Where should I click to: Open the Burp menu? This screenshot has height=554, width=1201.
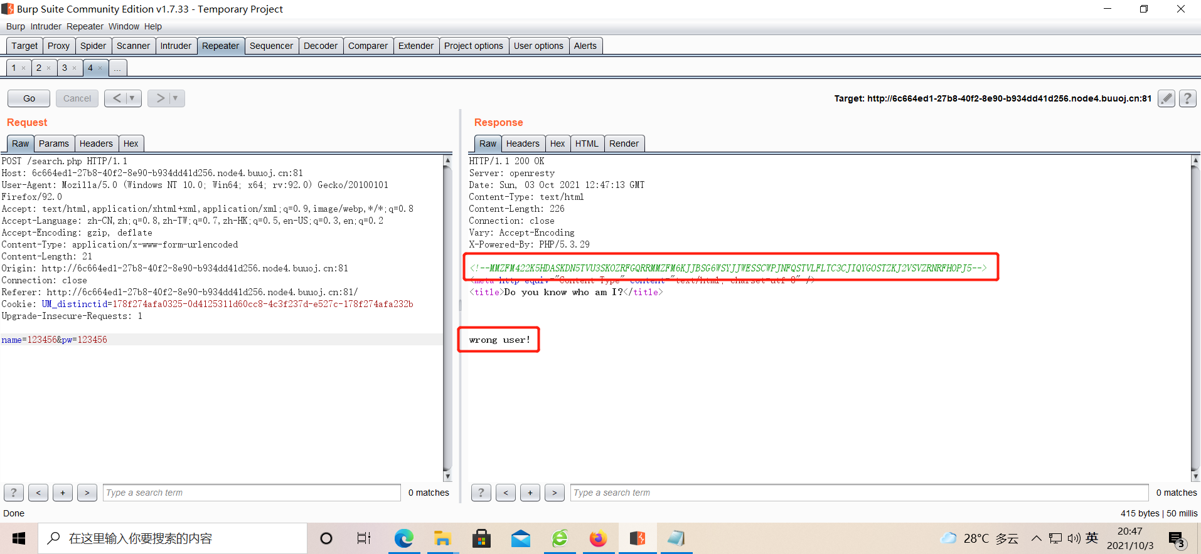tap(16, 26)
